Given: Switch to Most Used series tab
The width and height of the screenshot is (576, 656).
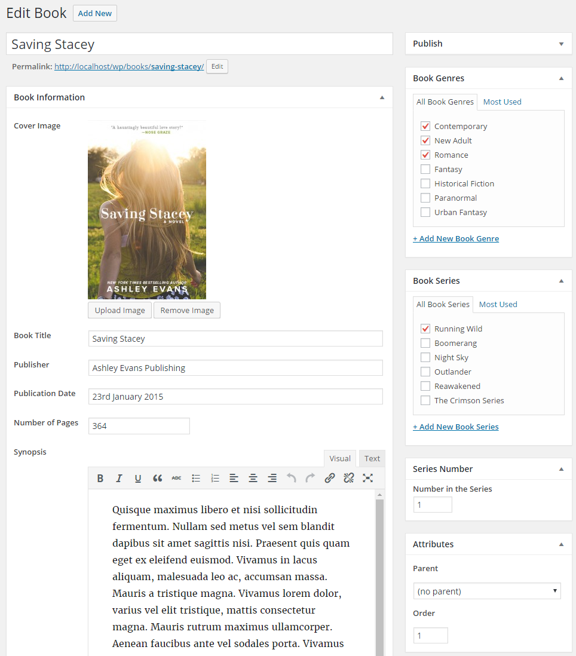Looking at the screenshot, I should (x=498, y=305).
